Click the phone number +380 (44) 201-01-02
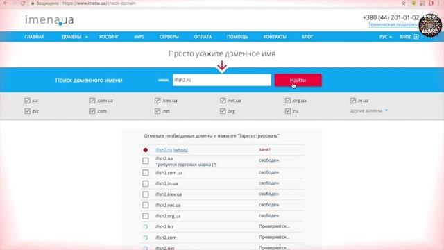 coord(391,17)
